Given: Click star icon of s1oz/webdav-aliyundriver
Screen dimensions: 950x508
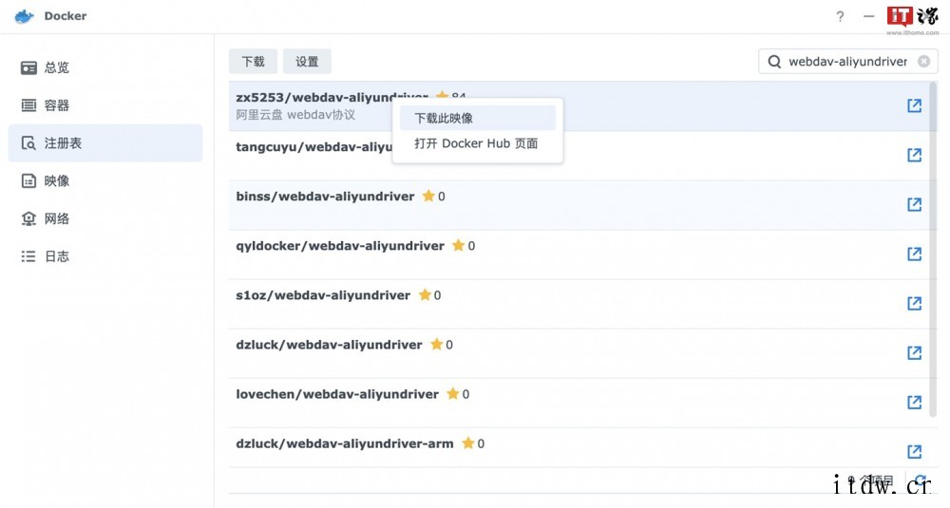Looking at the screenshot, I should 425,295.
